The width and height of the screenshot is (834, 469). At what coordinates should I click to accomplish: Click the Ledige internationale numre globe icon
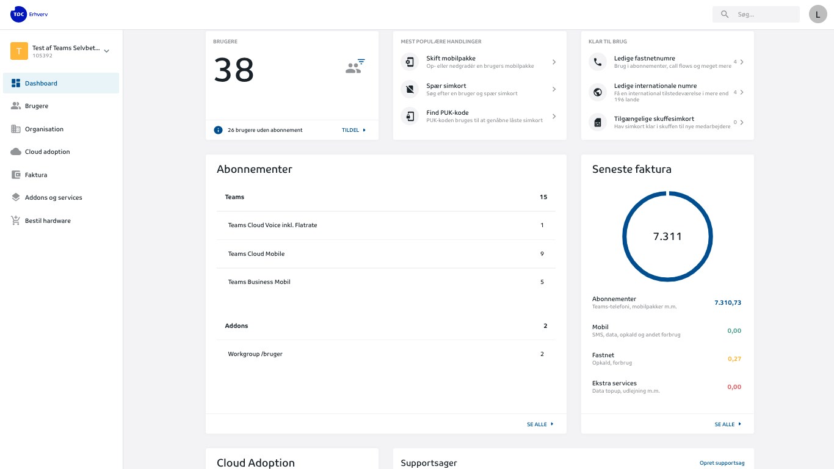pos(597,92)
